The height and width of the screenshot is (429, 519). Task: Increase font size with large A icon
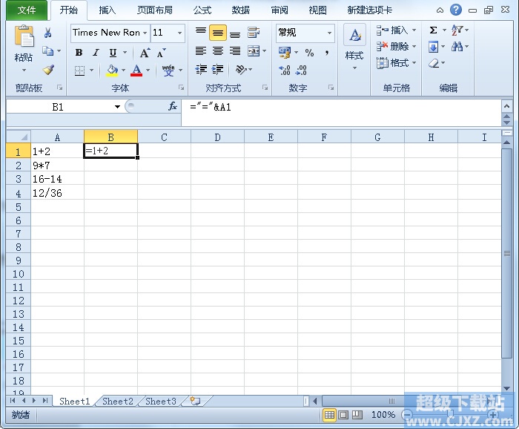[145, 53]
